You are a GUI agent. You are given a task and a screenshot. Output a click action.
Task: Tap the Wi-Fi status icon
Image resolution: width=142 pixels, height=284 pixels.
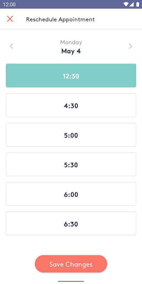pyautogui.click(x=126, y=4)
